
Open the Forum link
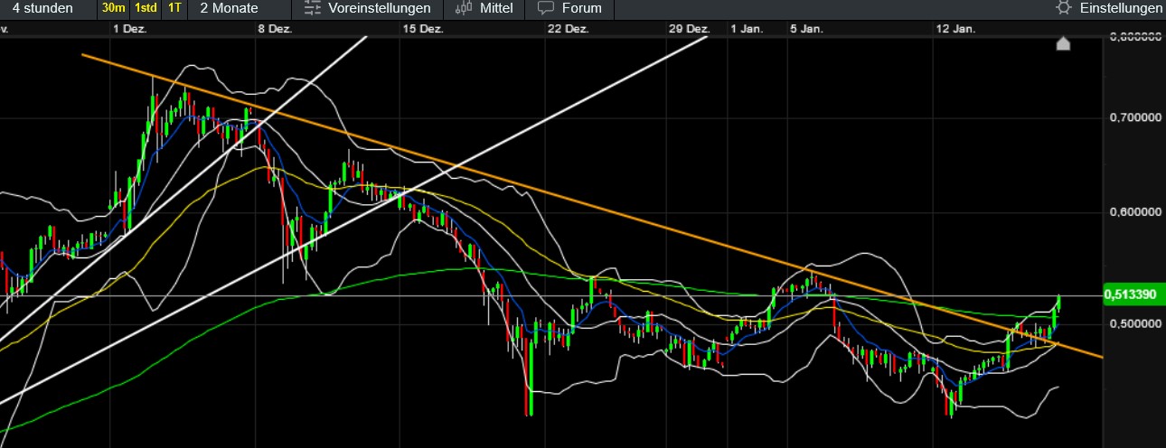pos(581,8)
